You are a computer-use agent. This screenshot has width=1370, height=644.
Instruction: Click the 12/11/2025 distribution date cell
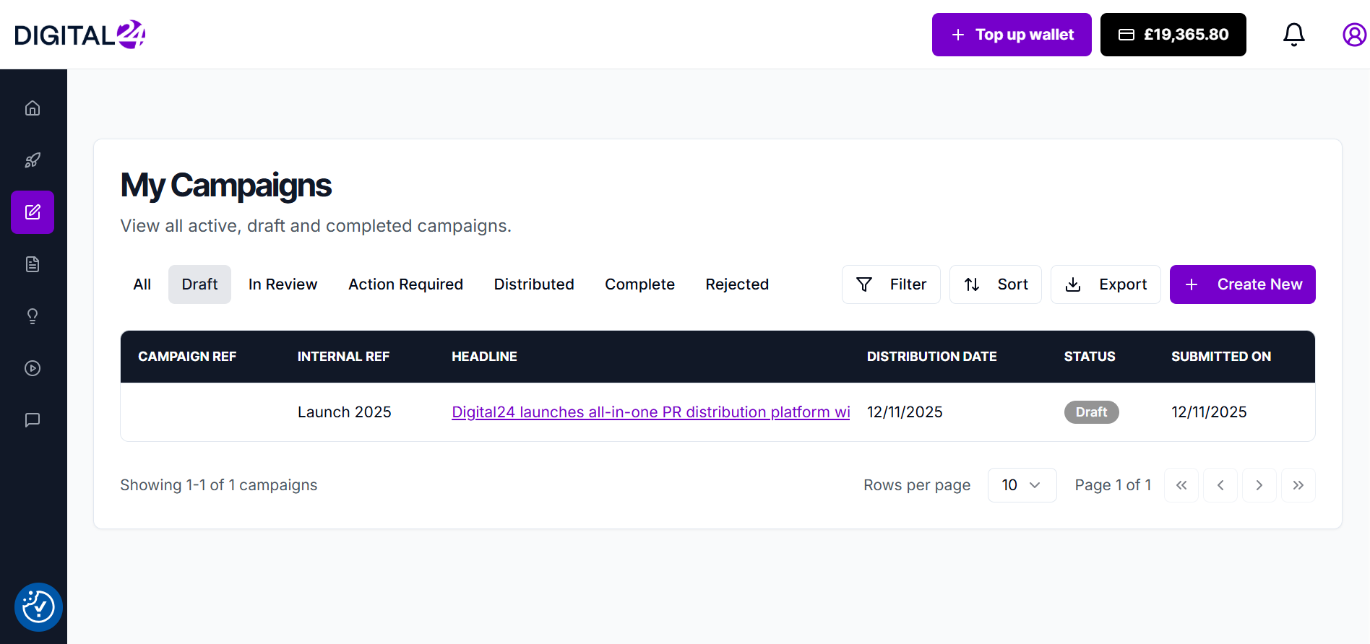[x=905, y=412]
